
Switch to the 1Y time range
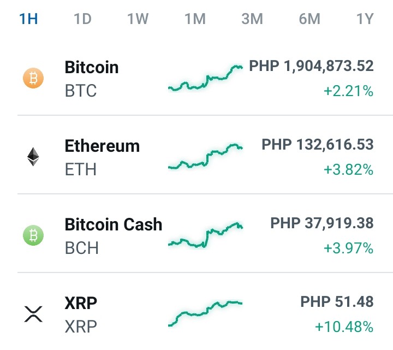(365, 19)
